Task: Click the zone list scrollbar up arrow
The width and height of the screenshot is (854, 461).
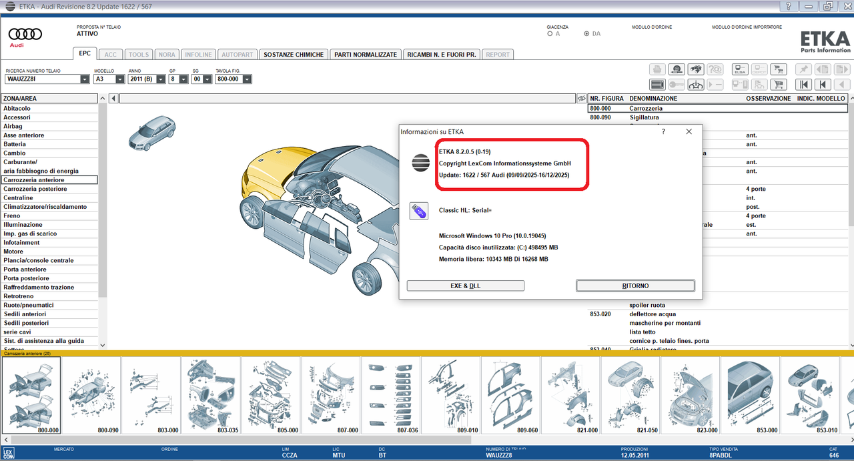Action: coord(102,99)
